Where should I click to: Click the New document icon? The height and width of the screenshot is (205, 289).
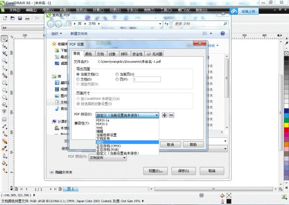[5, 18]
